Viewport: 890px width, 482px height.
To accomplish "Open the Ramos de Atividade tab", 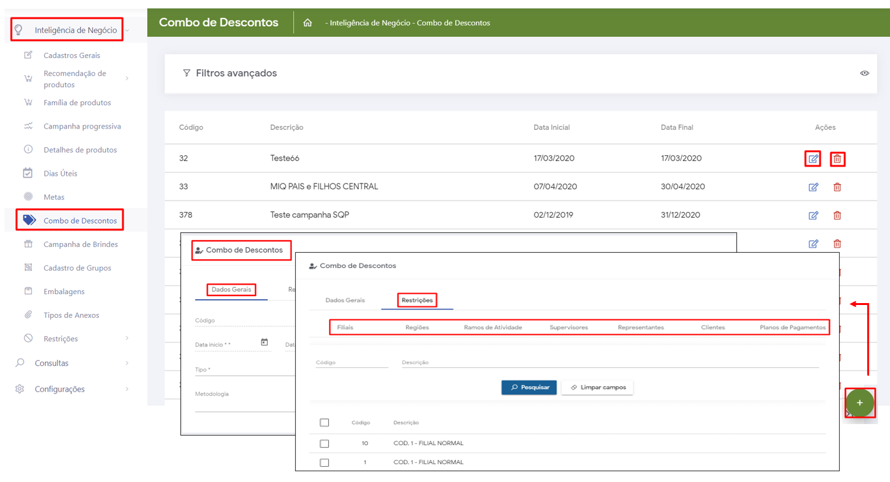I will 493,327.
